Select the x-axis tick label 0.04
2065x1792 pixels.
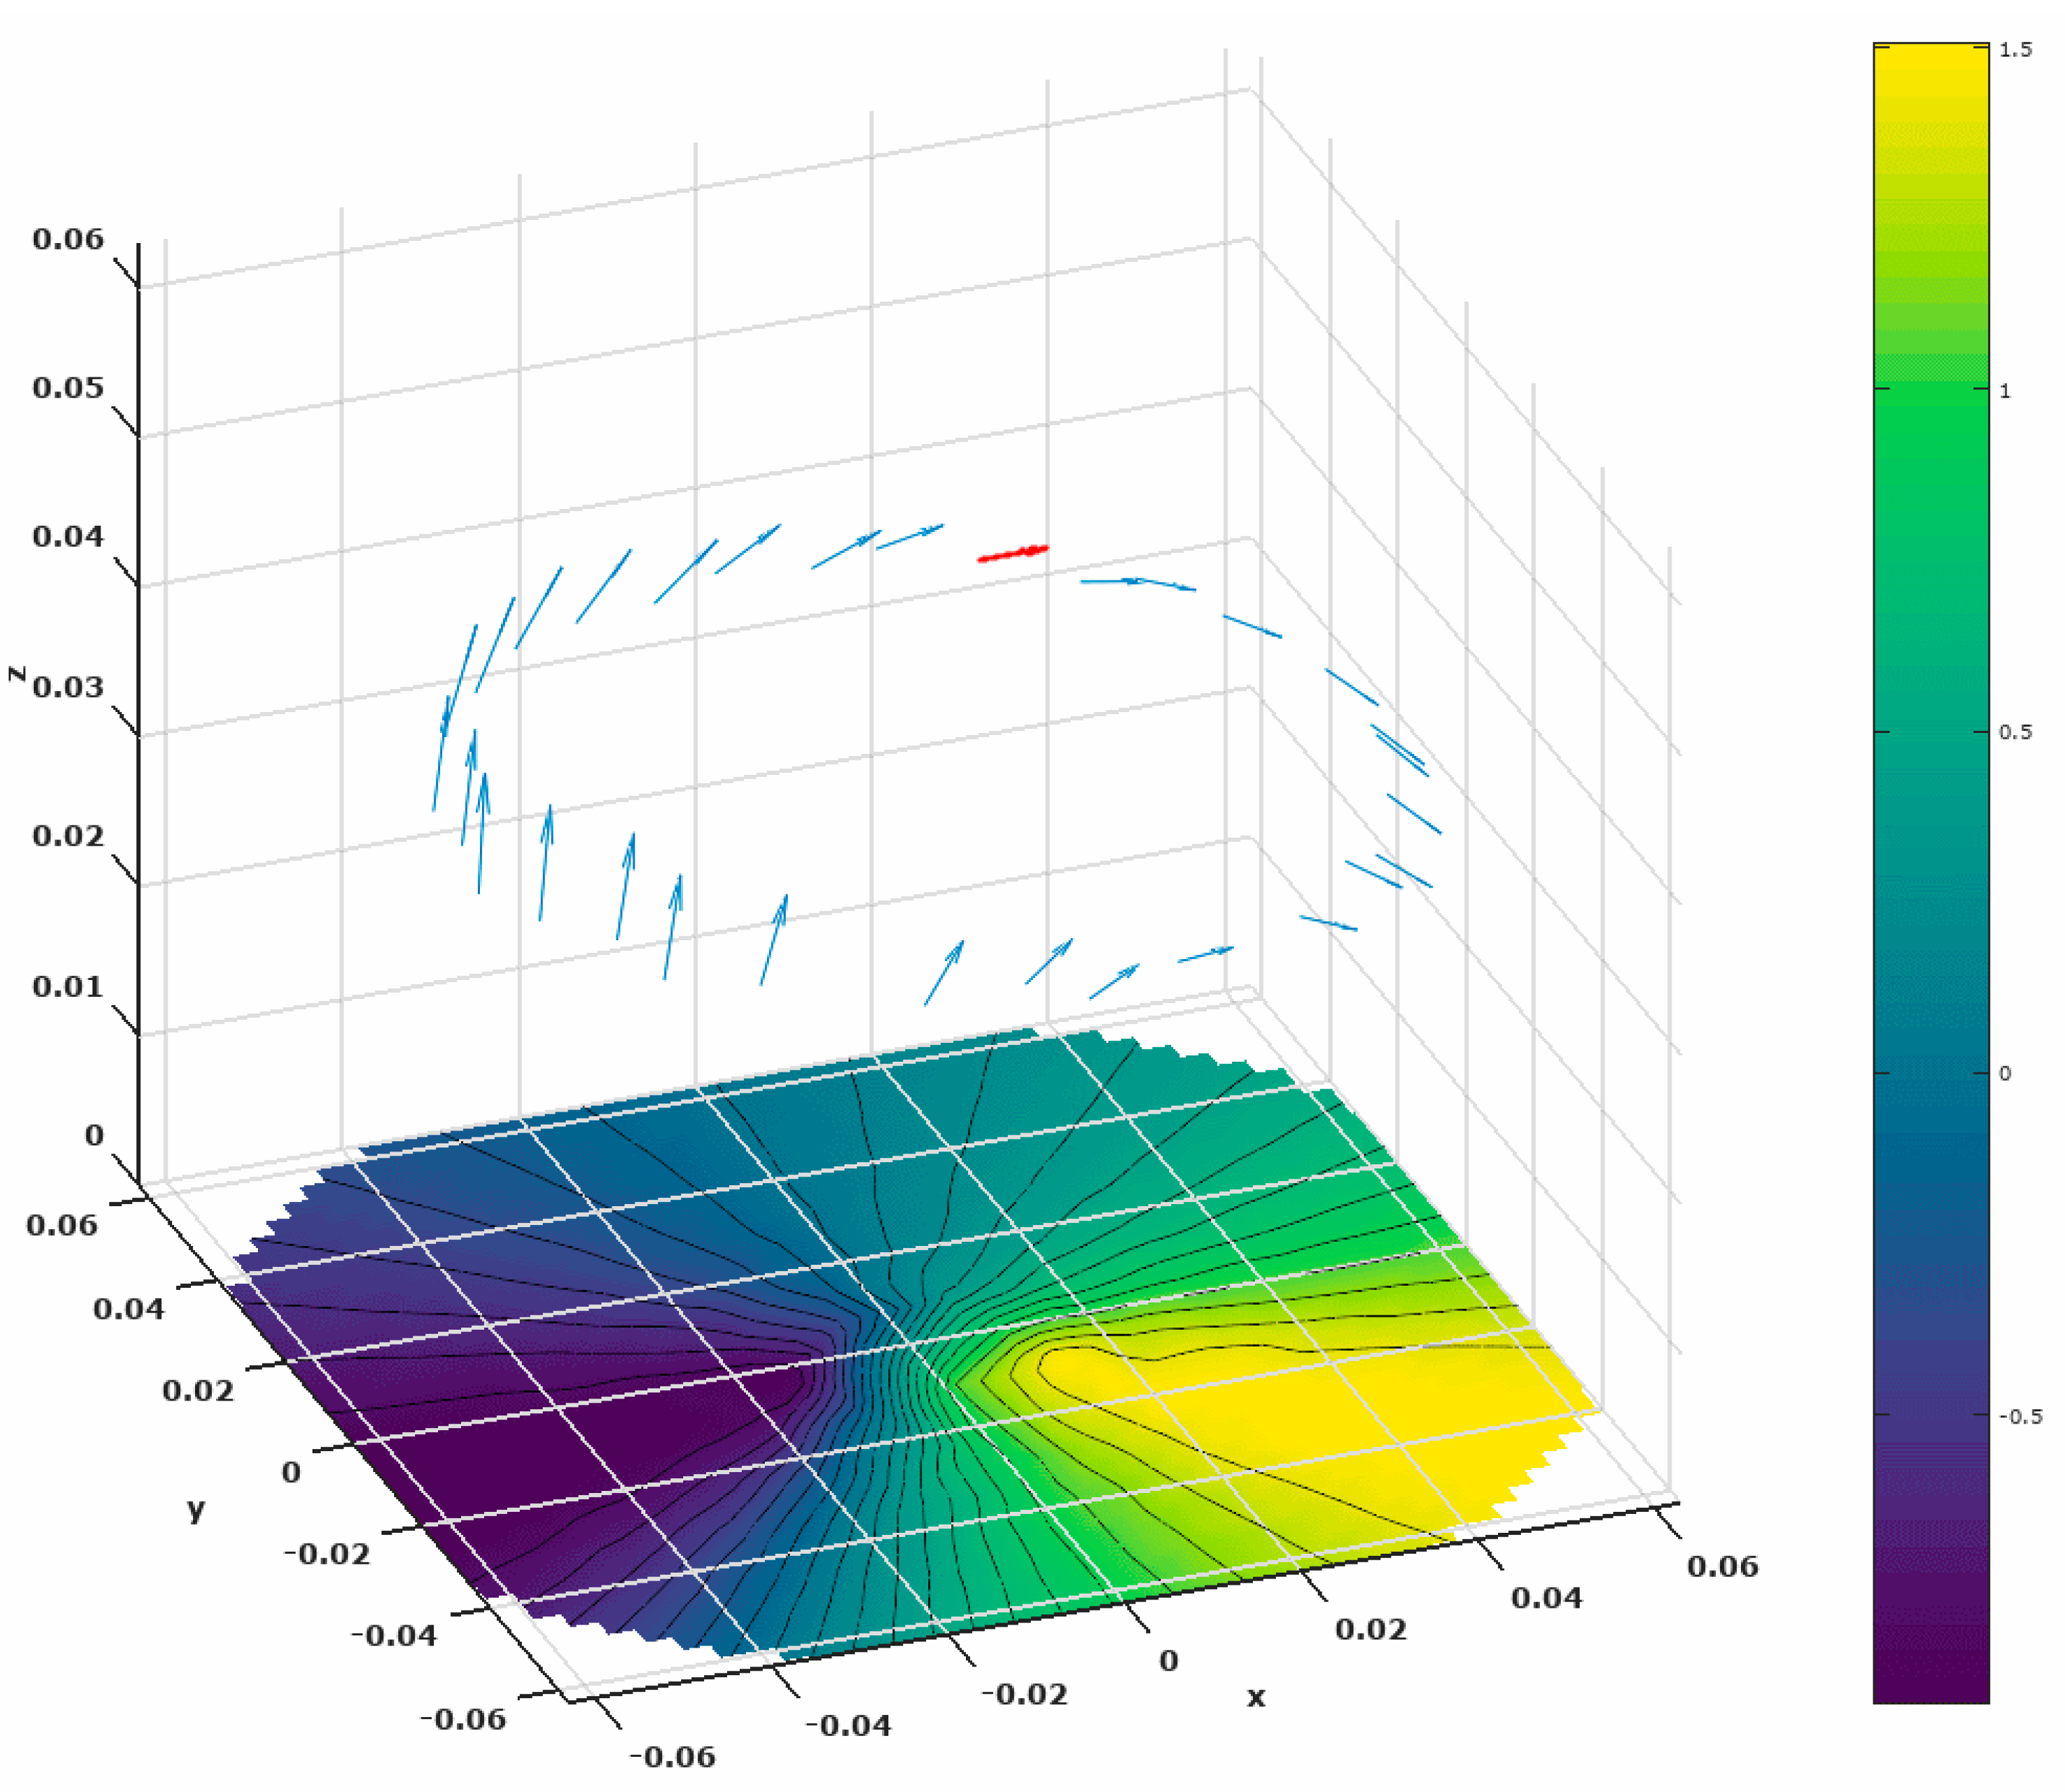pyautogui.click(x=1547, y=1599)
